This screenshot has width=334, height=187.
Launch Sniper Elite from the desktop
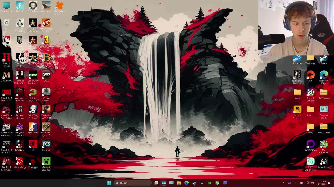pyautogui.click(x=33, y=7)
